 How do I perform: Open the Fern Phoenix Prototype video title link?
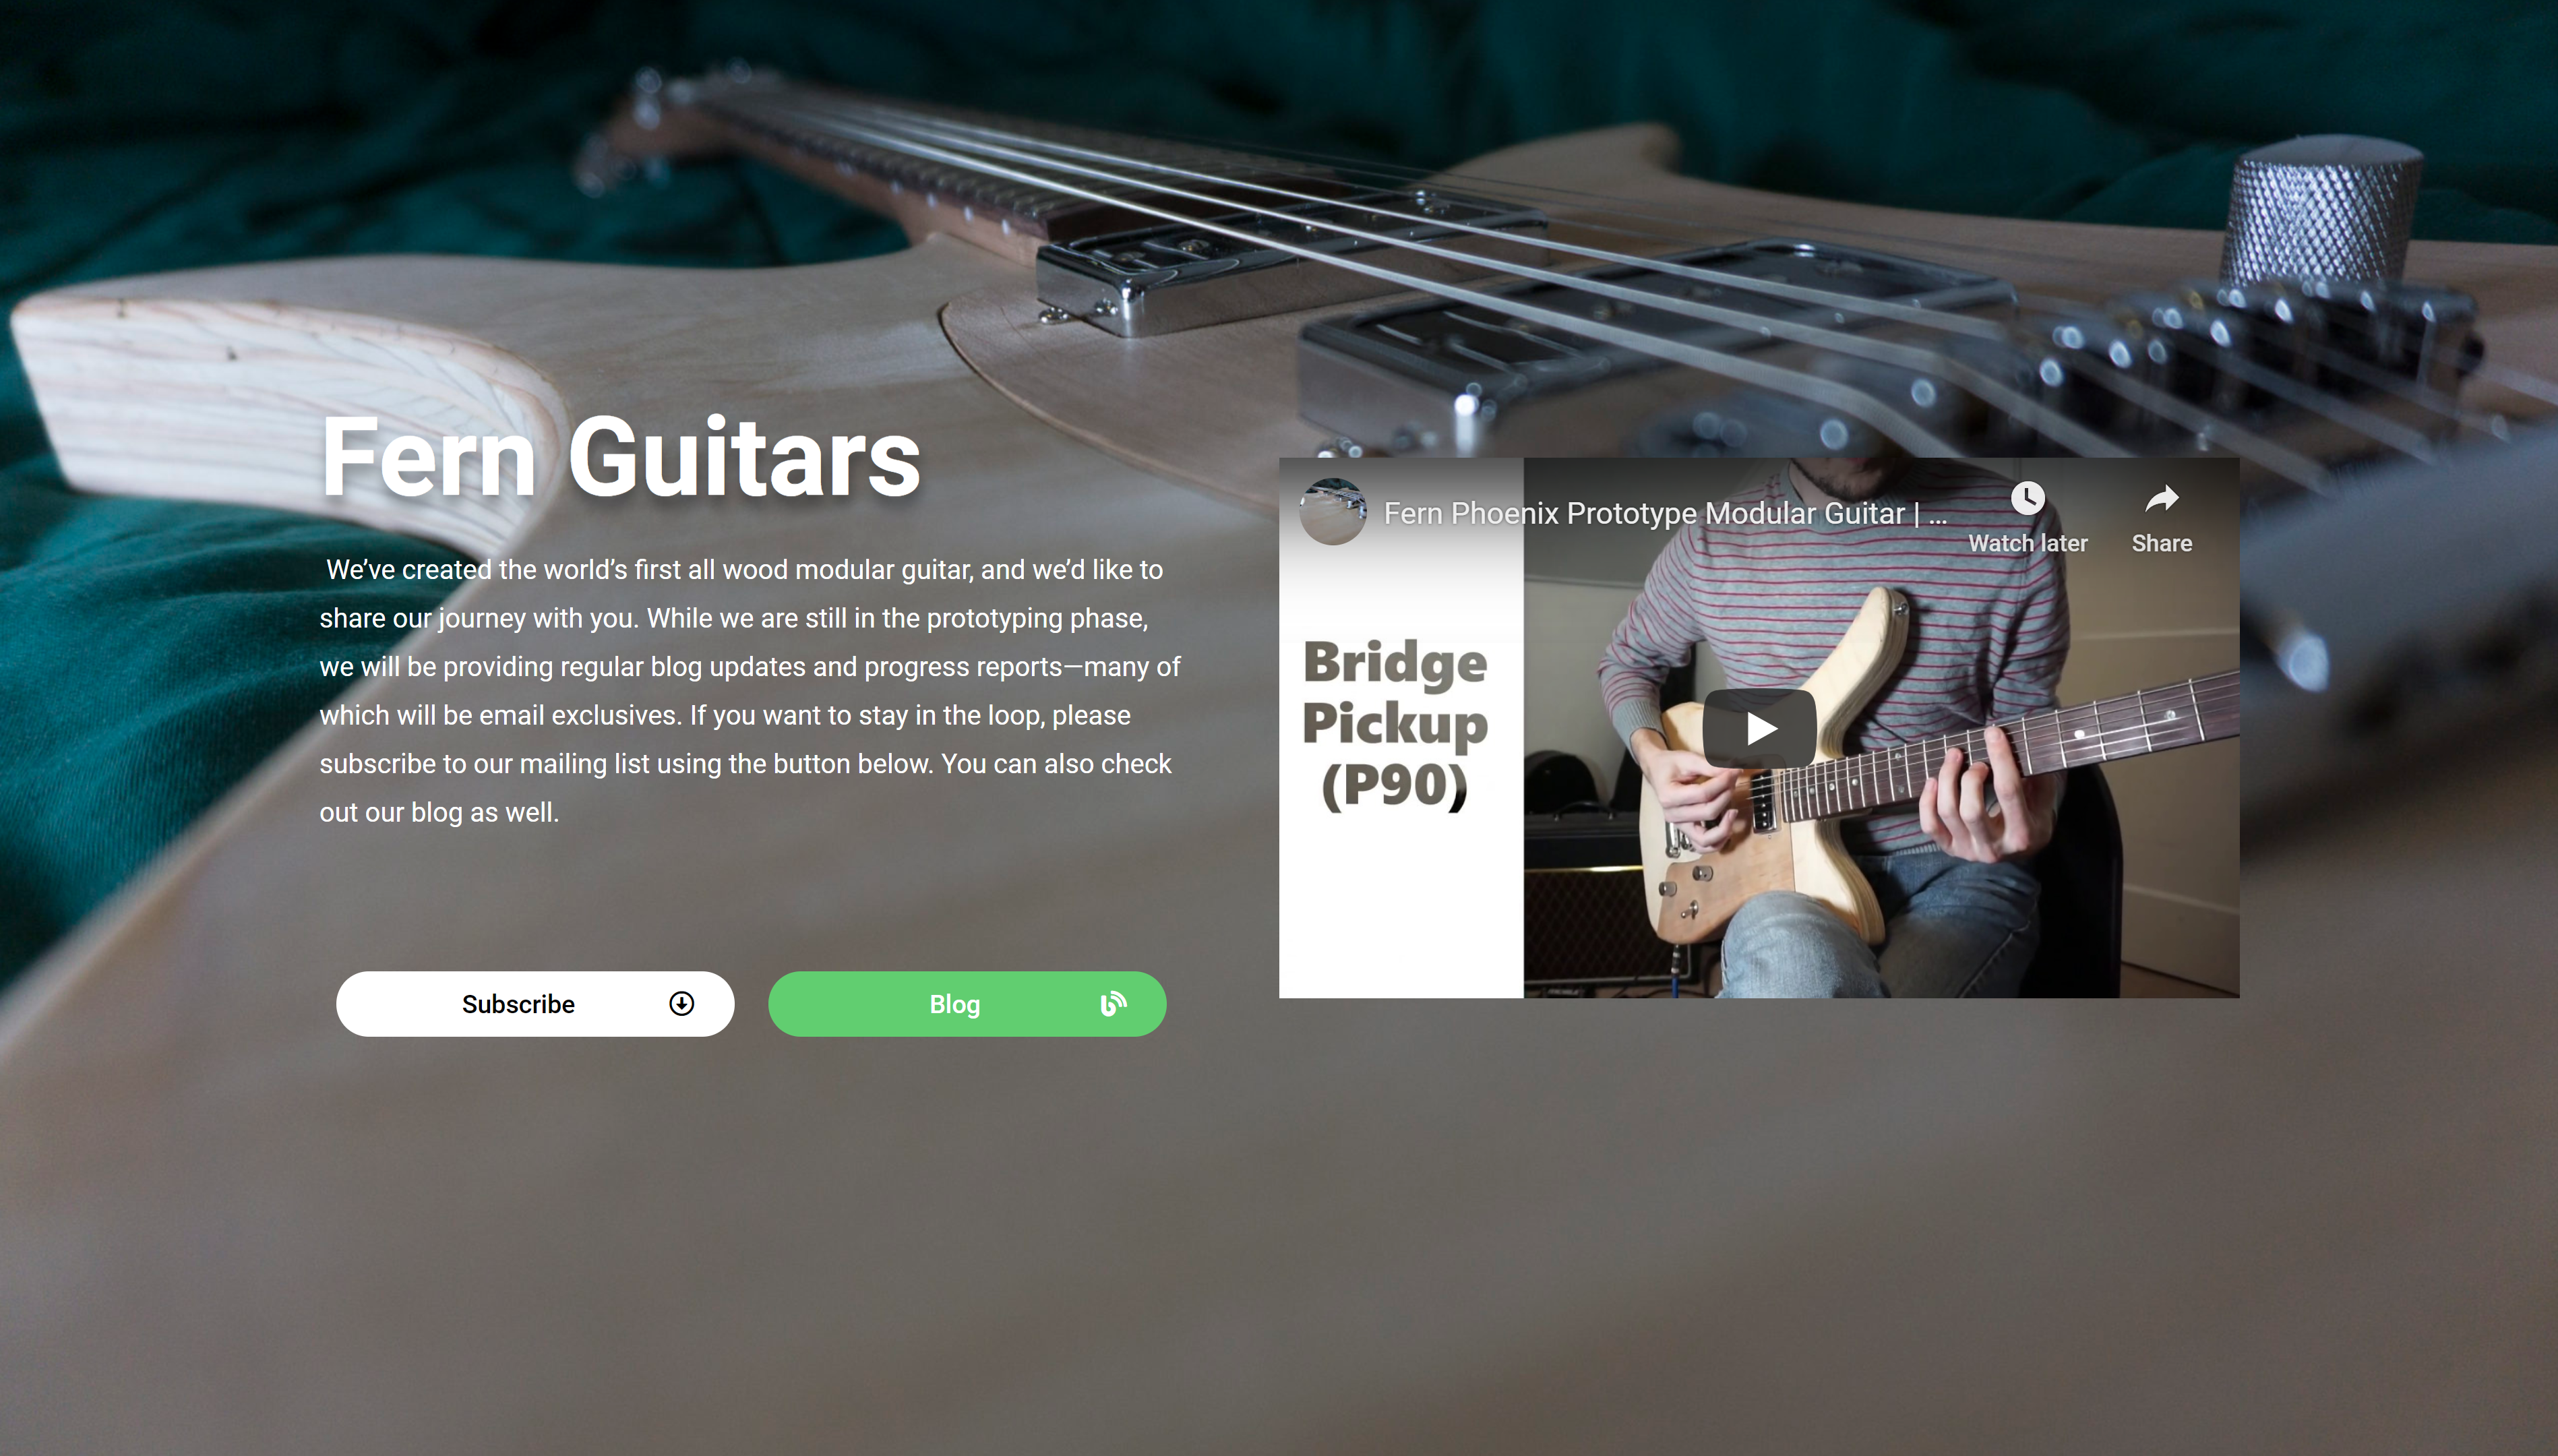[x=1645, y=513]
